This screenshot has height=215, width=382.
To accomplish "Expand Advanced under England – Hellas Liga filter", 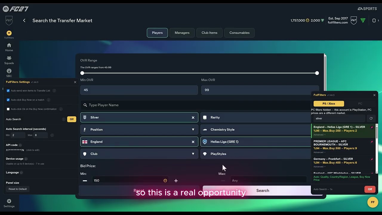I will (x=319, y=135).
